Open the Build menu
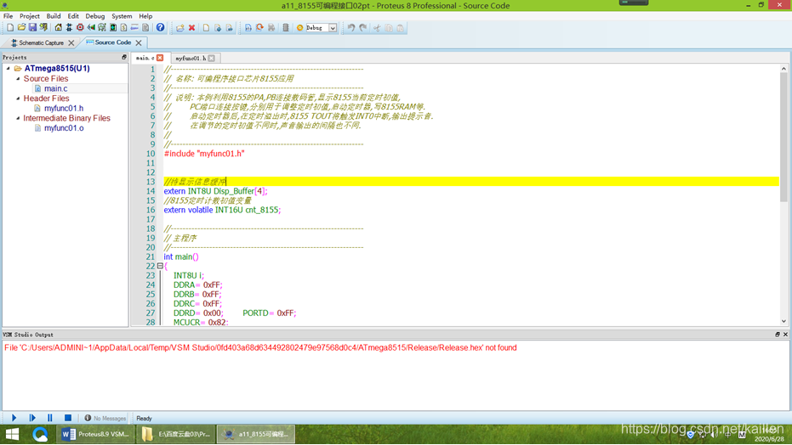 (x=54, y=16)
